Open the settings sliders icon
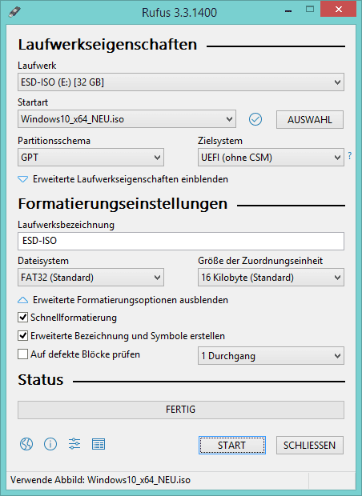 (74, 444)
